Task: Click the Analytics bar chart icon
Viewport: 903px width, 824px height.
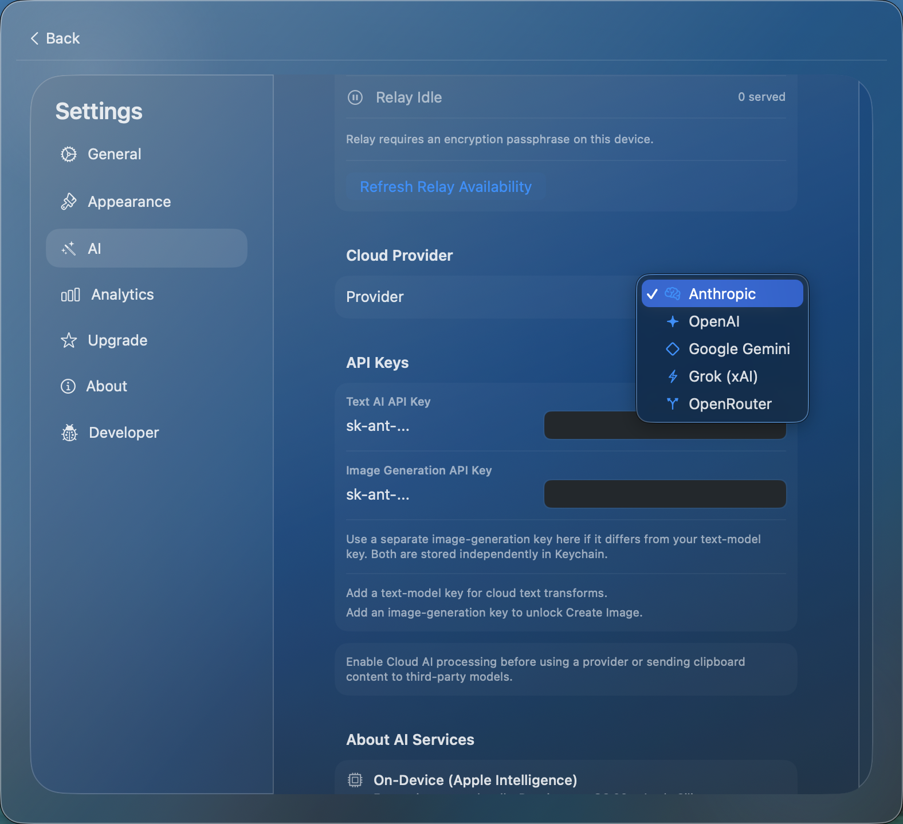Action: [x=70, y=295]
